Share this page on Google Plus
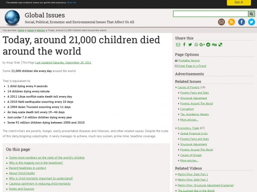 pyautogui.click(x=202, y=44)
